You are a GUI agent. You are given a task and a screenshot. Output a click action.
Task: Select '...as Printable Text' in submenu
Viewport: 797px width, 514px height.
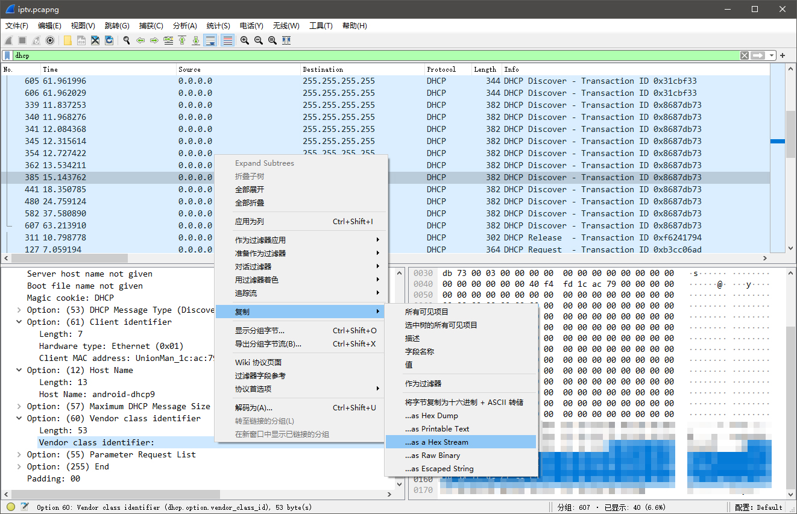click(437, 428)
